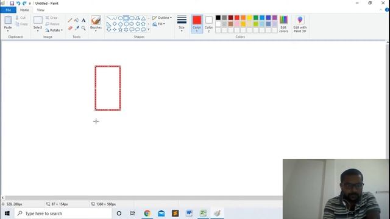Click the Select rectangle button

pos(38,21)
